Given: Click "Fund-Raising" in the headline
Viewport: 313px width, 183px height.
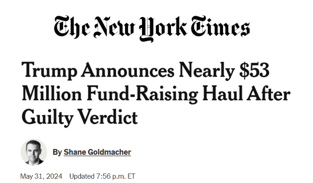Looking at the screenshot, I should click(x=143, y=94).
